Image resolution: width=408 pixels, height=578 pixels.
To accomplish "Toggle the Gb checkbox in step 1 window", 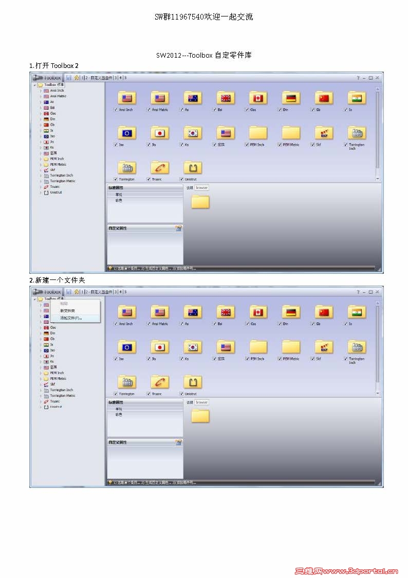I will (312, 110).
